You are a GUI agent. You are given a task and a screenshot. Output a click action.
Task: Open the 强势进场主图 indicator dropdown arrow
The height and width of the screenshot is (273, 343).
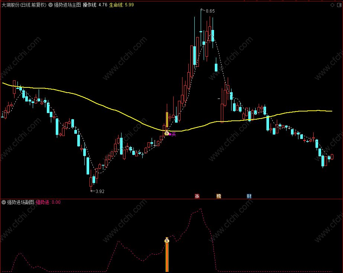tap(51, 5)
